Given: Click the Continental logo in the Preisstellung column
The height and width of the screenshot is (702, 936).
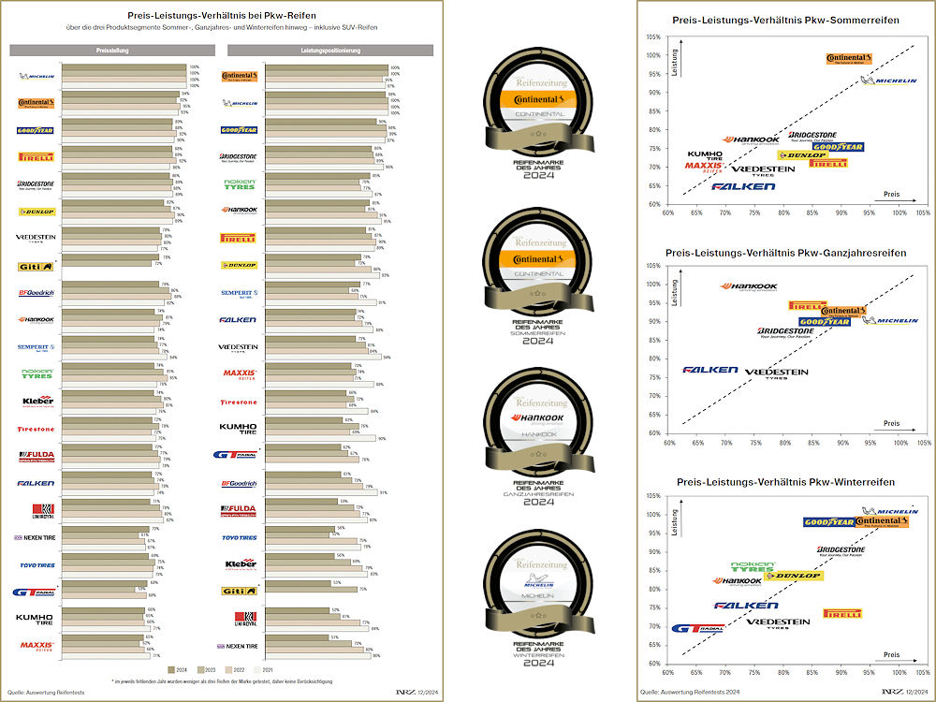Looking at the screenshot, I should (x=37, y=103).
